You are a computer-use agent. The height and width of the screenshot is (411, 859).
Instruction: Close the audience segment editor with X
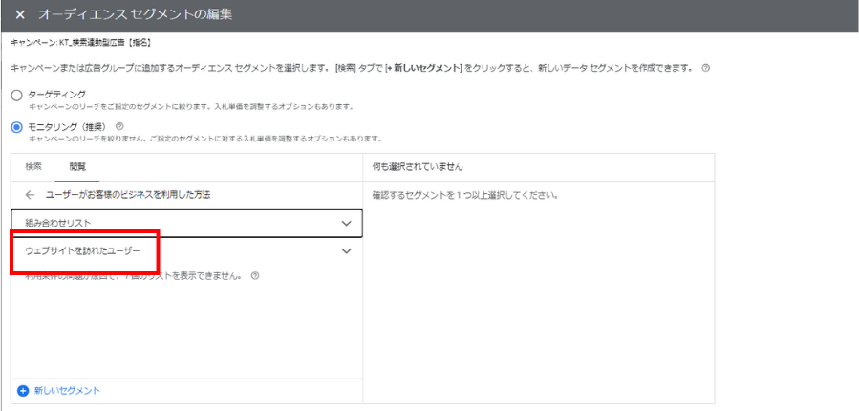tap(19, 15)
